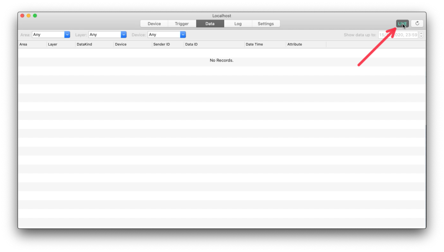Sort by the Data ID column header
Viewport: 444px width, 252px height.
(x=214, y=44)
